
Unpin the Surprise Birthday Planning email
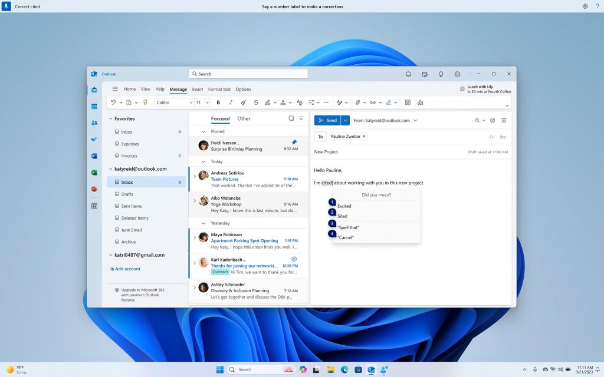coord(294,141)
